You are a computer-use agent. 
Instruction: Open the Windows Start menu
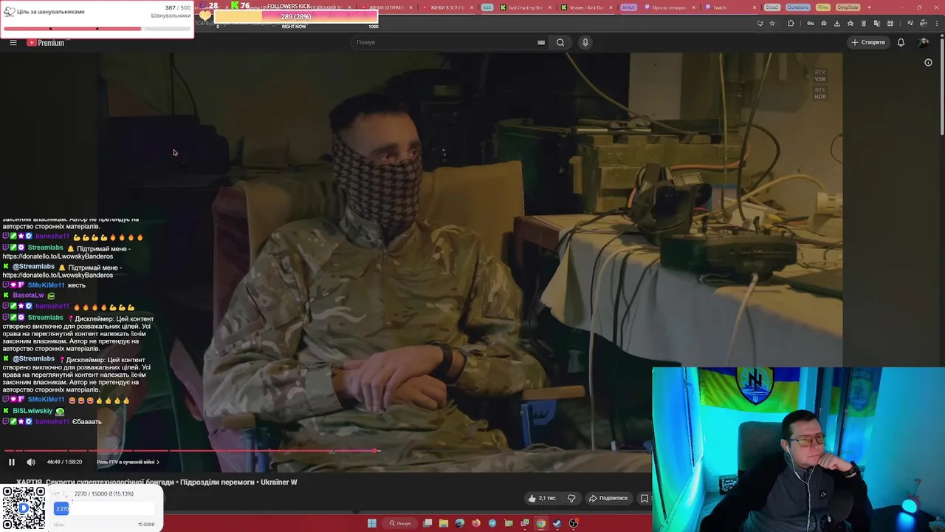coord(372,523)
